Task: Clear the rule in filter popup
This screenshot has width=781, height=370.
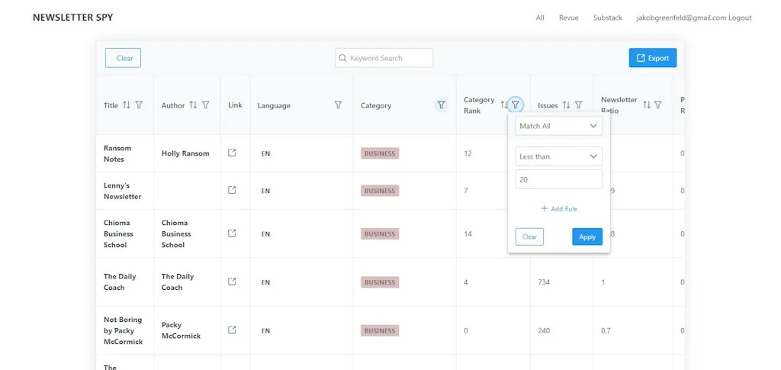Action: [x=529, y=236]
